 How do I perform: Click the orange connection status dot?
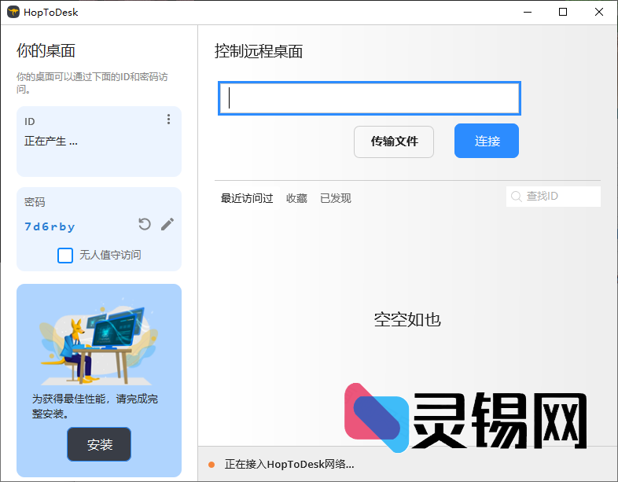click(212, 465)
